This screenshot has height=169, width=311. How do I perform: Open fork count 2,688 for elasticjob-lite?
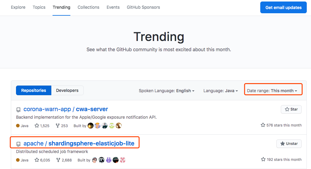coord(64,160)
